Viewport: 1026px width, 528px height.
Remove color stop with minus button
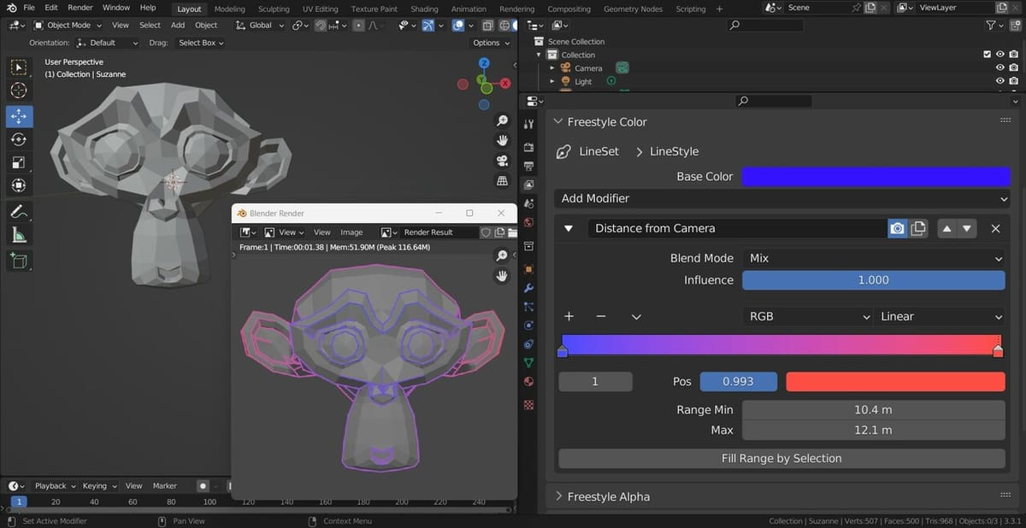click(x=601, y=316)
